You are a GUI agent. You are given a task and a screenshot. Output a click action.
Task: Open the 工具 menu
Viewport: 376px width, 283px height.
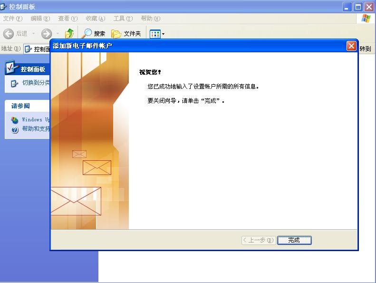(123, 19)
